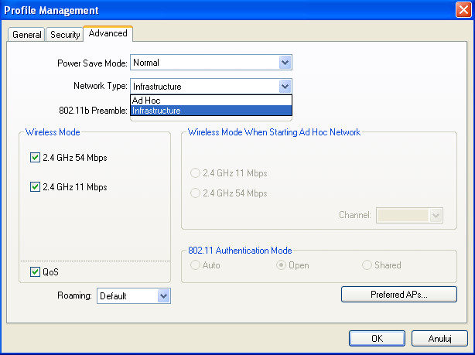Collapse Network Type list via its arrow
Viewport: 475px width, 355px height.
(285, 87)
